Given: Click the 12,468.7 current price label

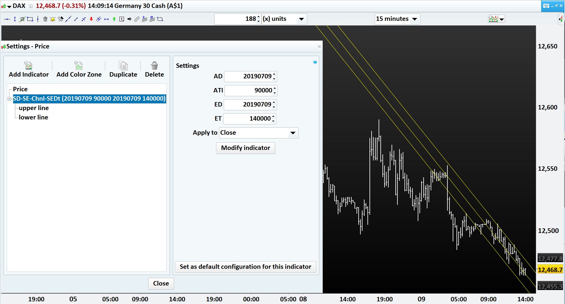Looking at the screenshot, I should (550, 270).
